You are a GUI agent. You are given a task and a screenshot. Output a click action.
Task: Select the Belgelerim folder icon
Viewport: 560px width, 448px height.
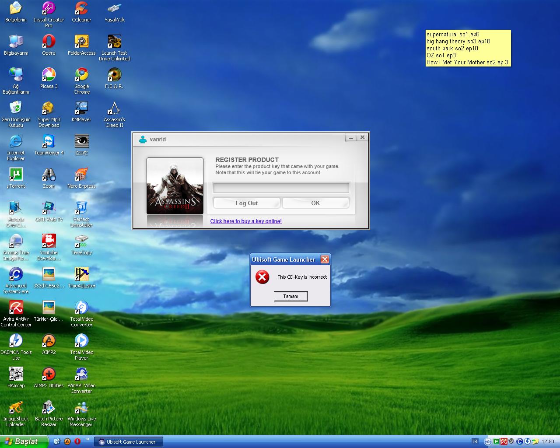pos(16,12)
